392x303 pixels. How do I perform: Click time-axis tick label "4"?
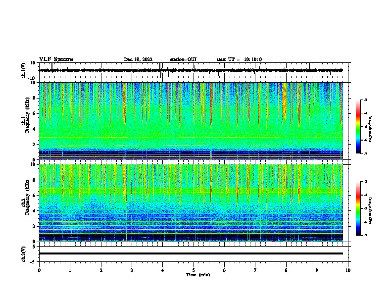click(x=163, y=270)
